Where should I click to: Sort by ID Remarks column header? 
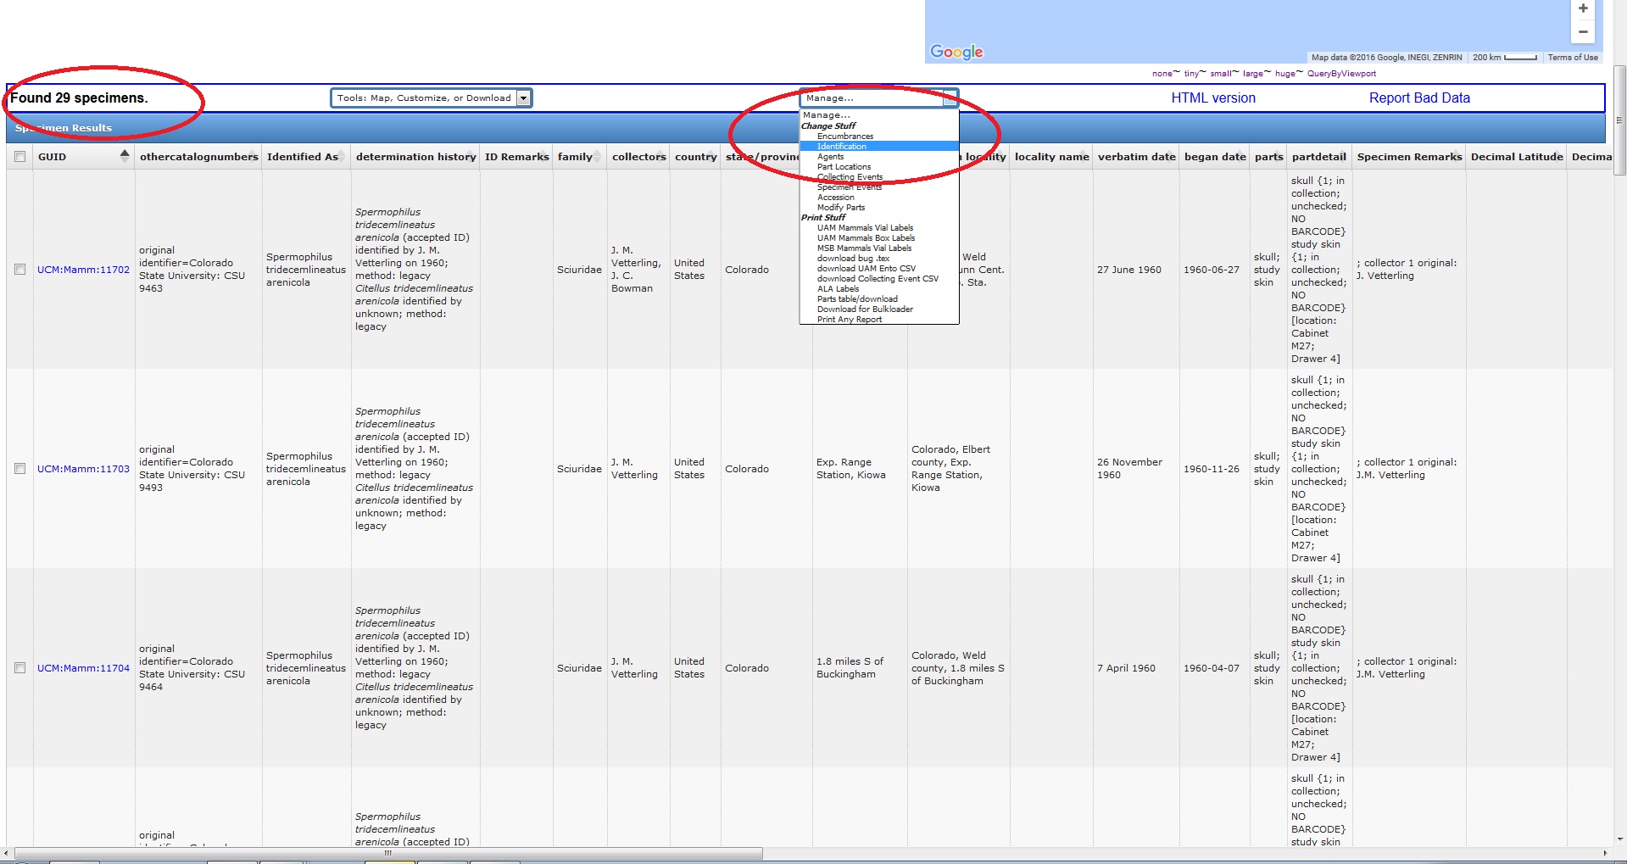(x=516, y=157)
